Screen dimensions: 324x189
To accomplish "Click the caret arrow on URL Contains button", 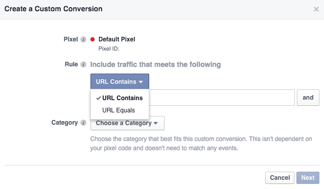I will click(x=141, y=82).
